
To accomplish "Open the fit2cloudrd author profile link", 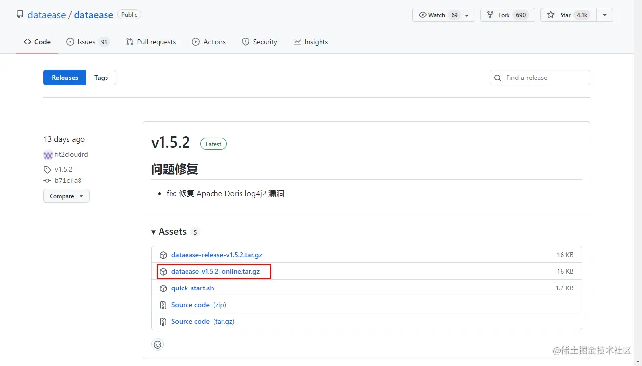I will click(72, 154).
